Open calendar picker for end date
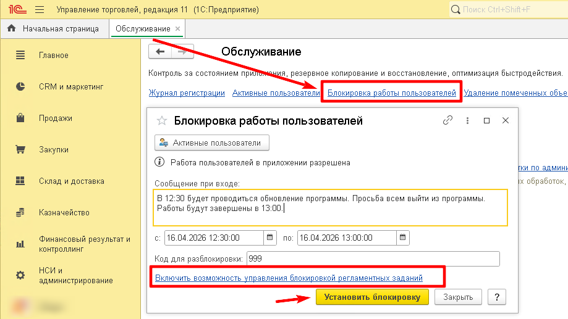Image resolution: width=568 pixels, height=319 pixels. pos(403,238)
